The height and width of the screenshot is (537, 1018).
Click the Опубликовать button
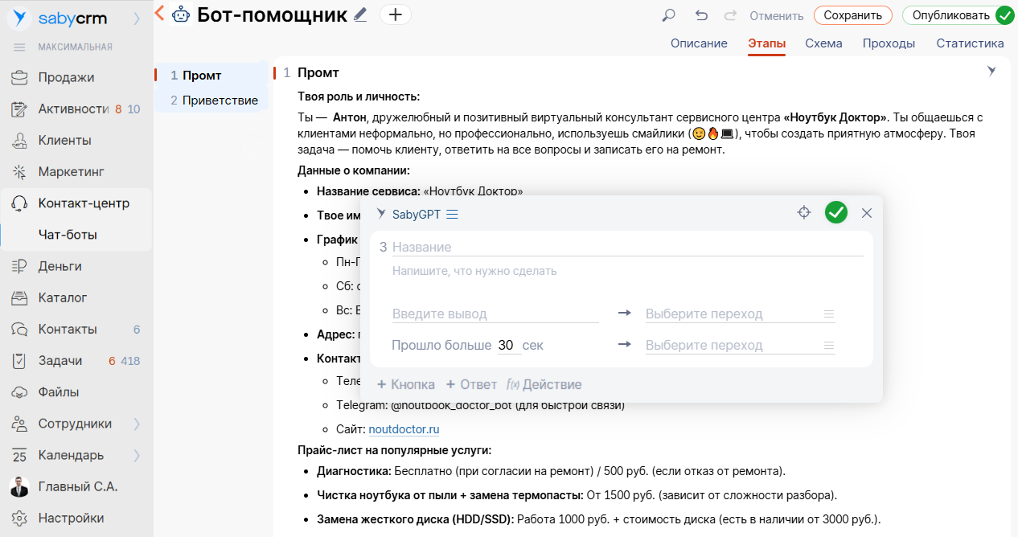point(950,15)
